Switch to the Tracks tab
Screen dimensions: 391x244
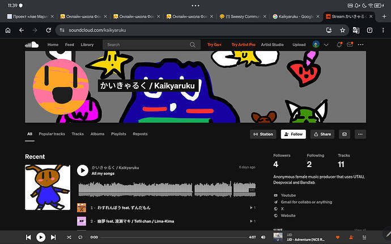[78, 134]
